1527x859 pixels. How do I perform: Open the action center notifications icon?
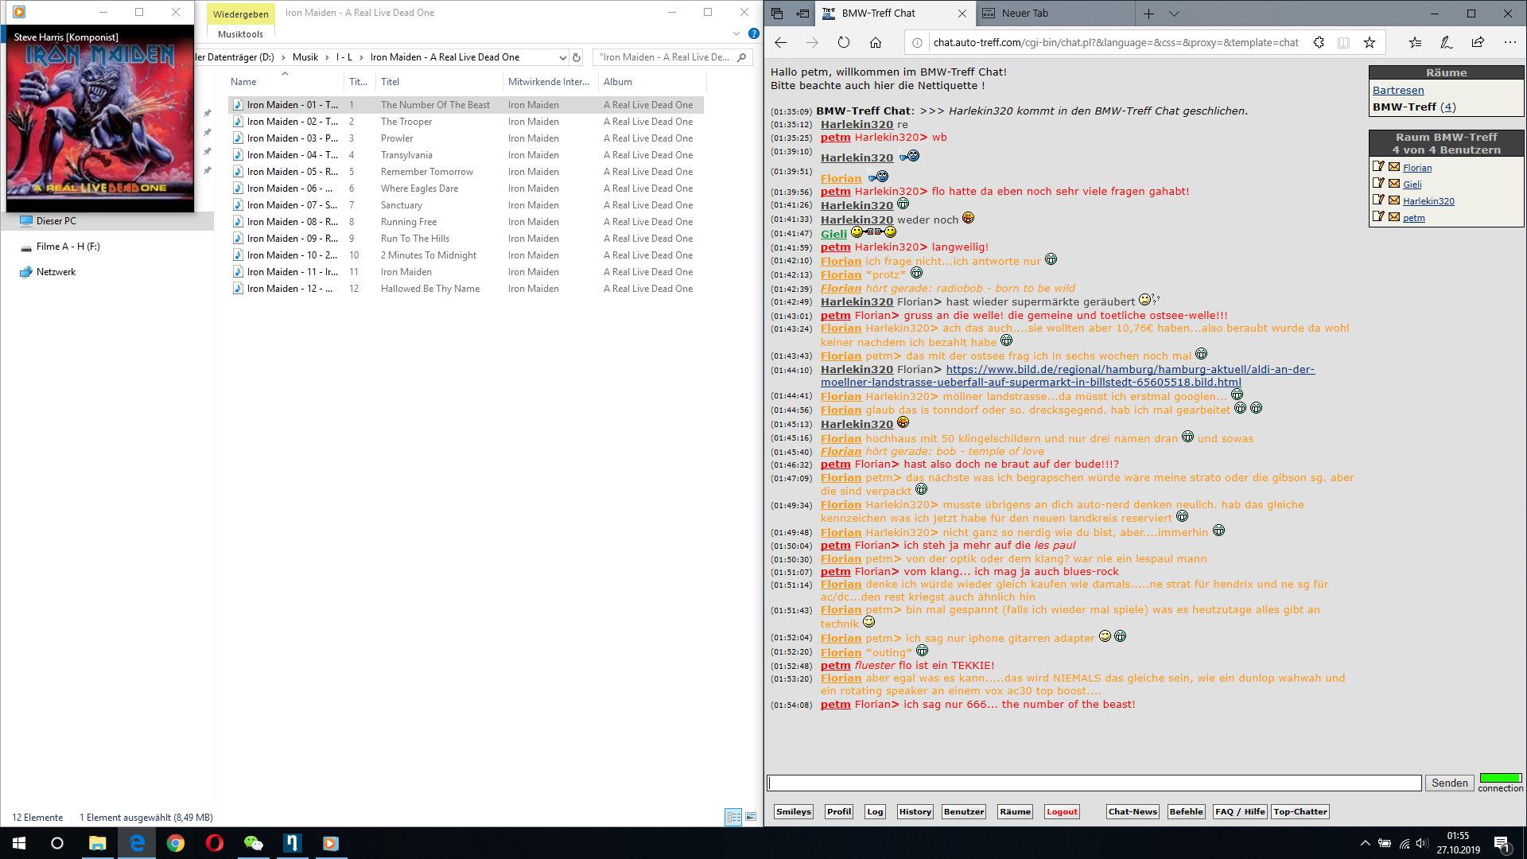(x=1502, y=843)
